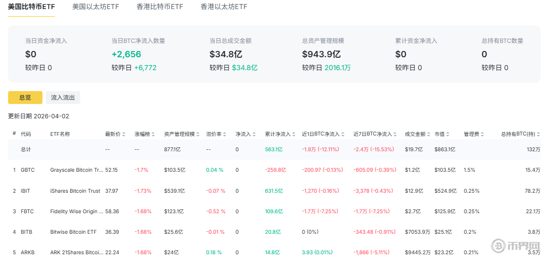Click the 总览 button
545x259 pixels.
(25, 98)
